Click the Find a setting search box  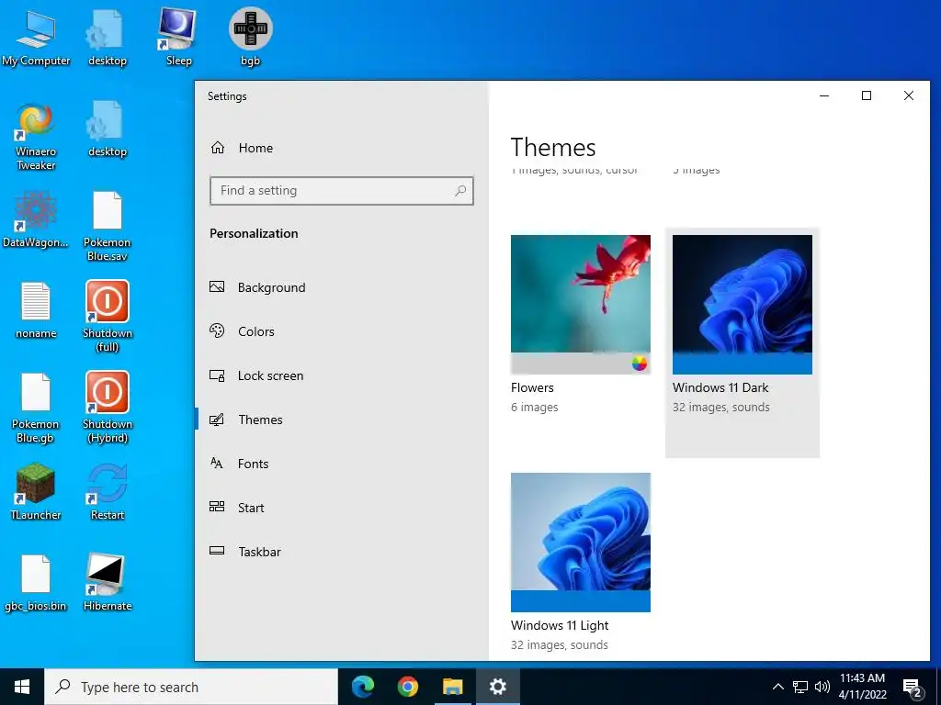pos(342,191)
